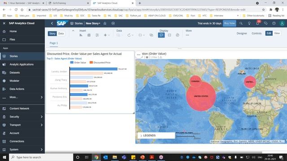Switch to Edit mode
Viewport: 287px width, 161px height.
[x=269, y=33]
